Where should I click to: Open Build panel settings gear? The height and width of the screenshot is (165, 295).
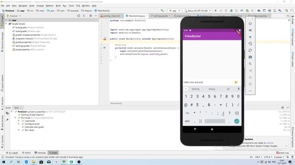coord(283,108)
